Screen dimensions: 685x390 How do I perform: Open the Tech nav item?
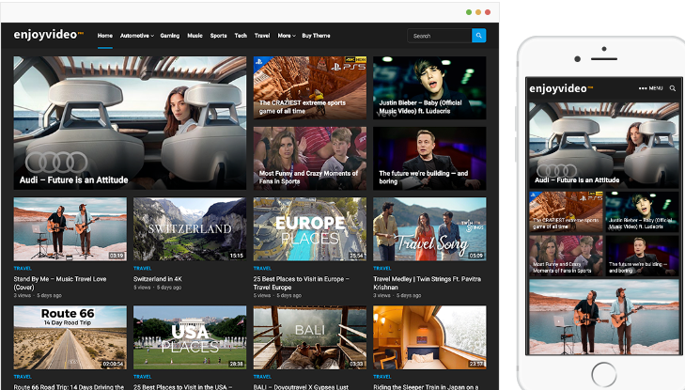pos(241,36)
